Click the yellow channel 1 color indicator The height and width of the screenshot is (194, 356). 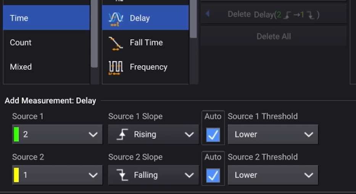pos(16,175)
